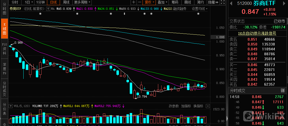Click the plus zoom-in chart icon
Screen dimensions: 288x126
[x=134, y=2]
